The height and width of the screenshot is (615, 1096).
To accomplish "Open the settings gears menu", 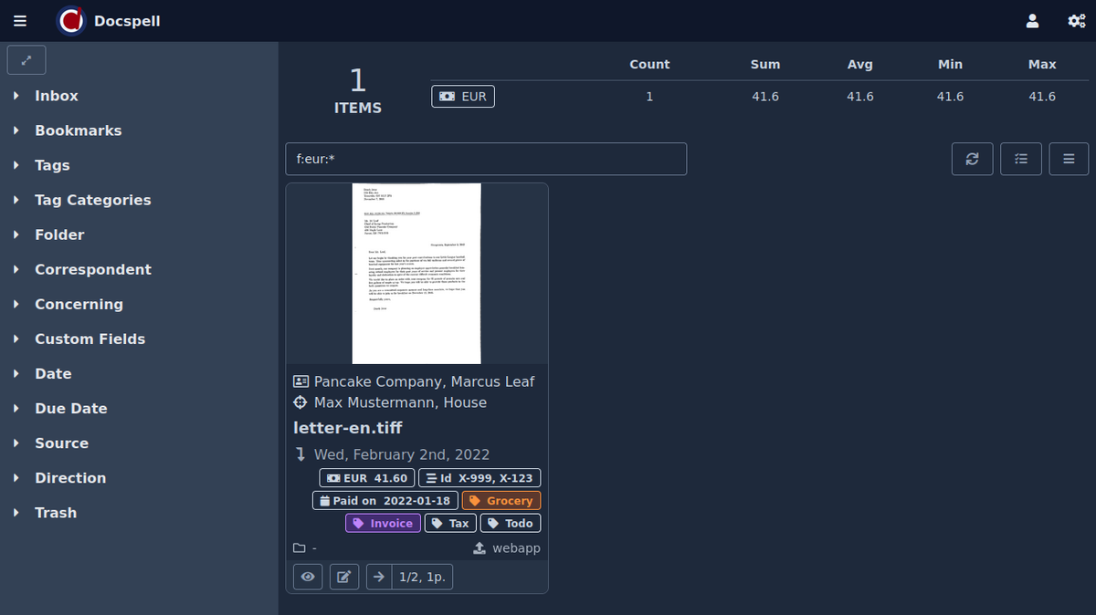I will pyautogui.click(x=1076, y=21).
